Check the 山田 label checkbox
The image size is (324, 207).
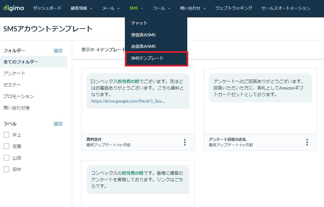click(7, 158)
